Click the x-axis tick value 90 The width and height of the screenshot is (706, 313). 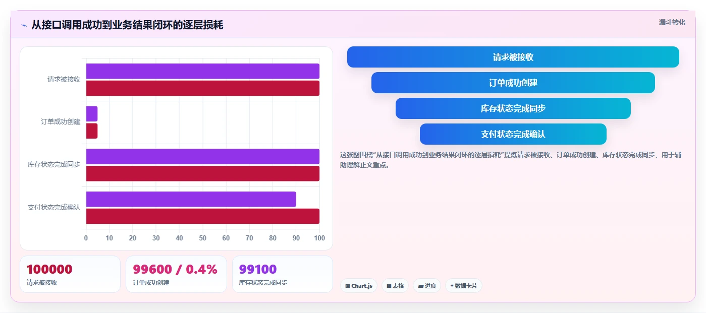coord(296,238)
